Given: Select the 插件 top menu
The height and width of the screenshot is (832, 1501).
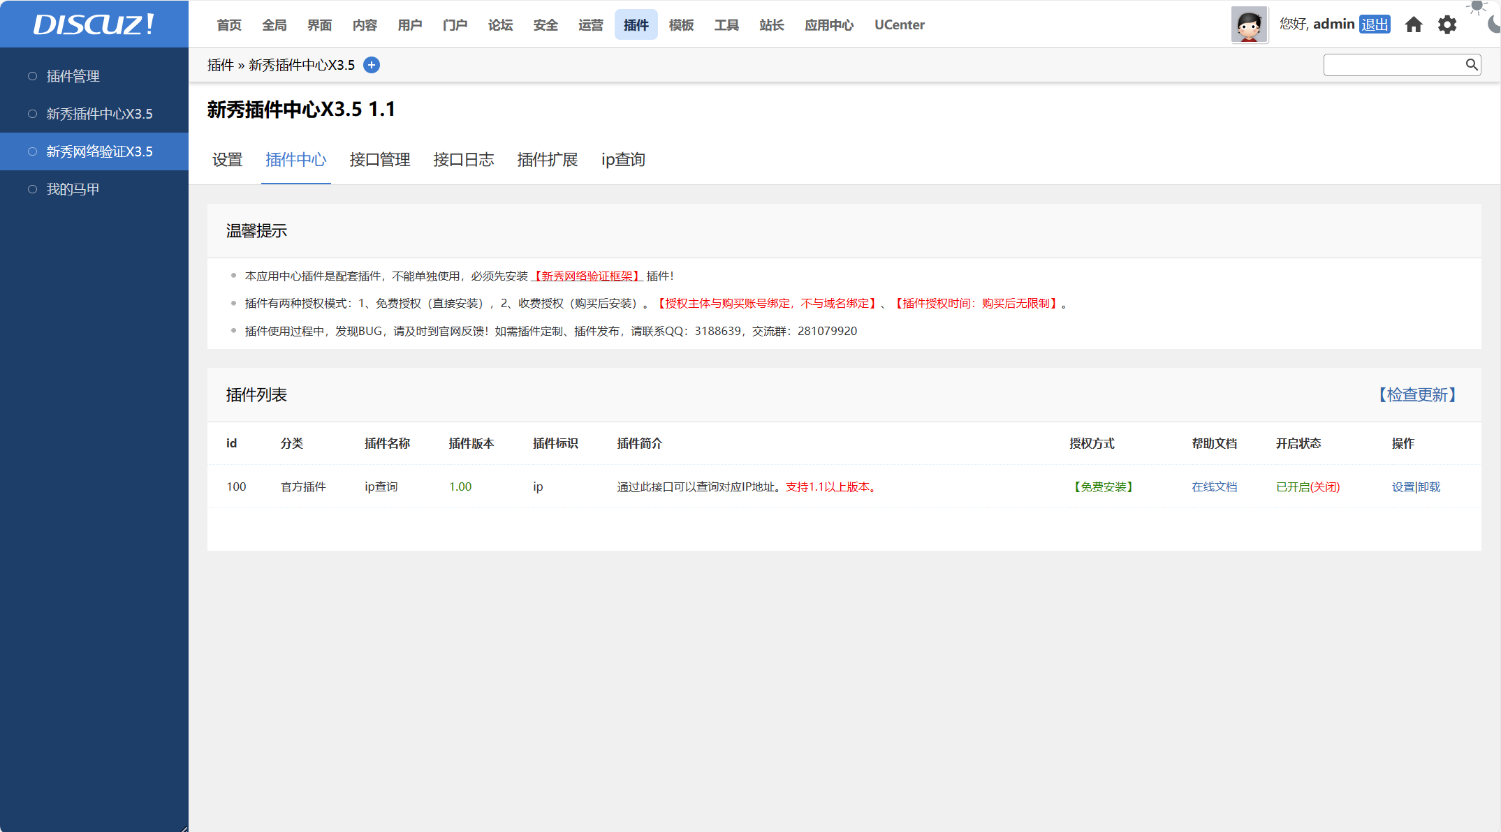Looking at the screenshot, I should click(636, 25).
